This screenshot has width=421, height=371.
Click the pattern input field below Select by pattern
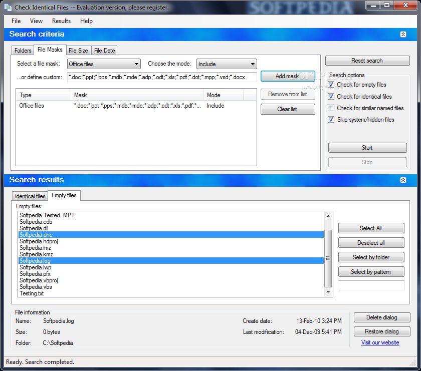(x=371, y=285)
